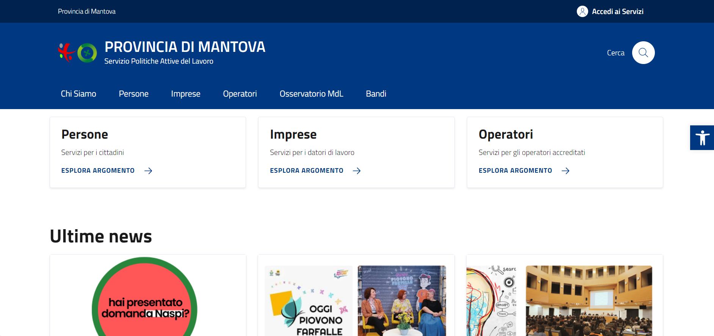Open the Bandi menu item
The width and height of the screenshot is (714, 336).
pos(376,94)
